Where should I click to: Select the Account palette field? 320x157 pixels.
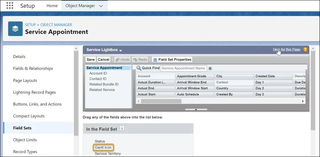click(x=156, y=76)
